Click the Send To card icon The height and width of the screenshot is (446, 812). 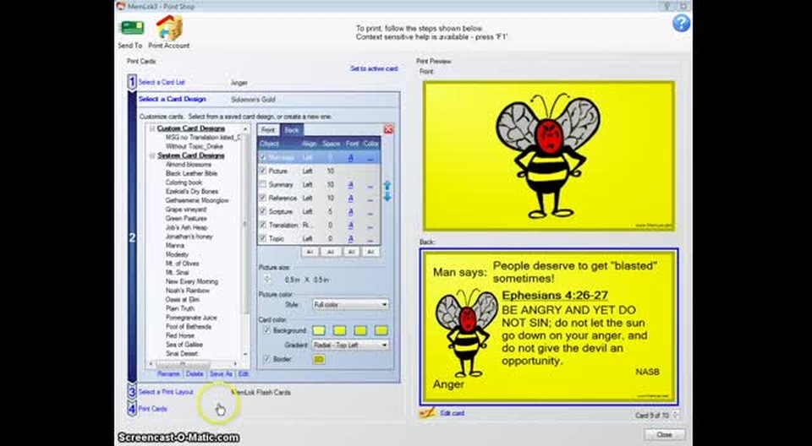tap(132, 28)
